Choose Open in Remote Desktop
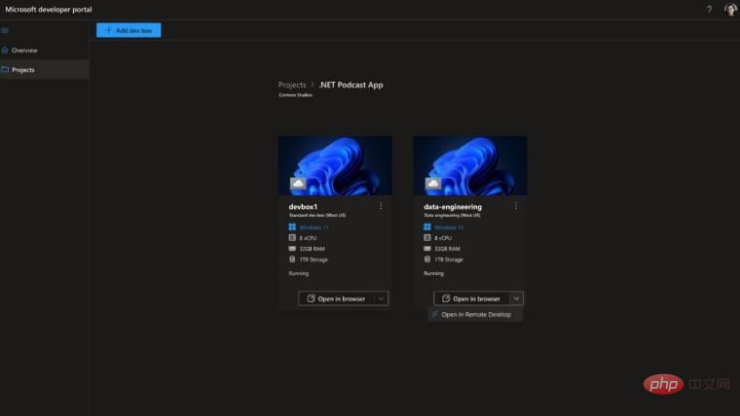 476,315
